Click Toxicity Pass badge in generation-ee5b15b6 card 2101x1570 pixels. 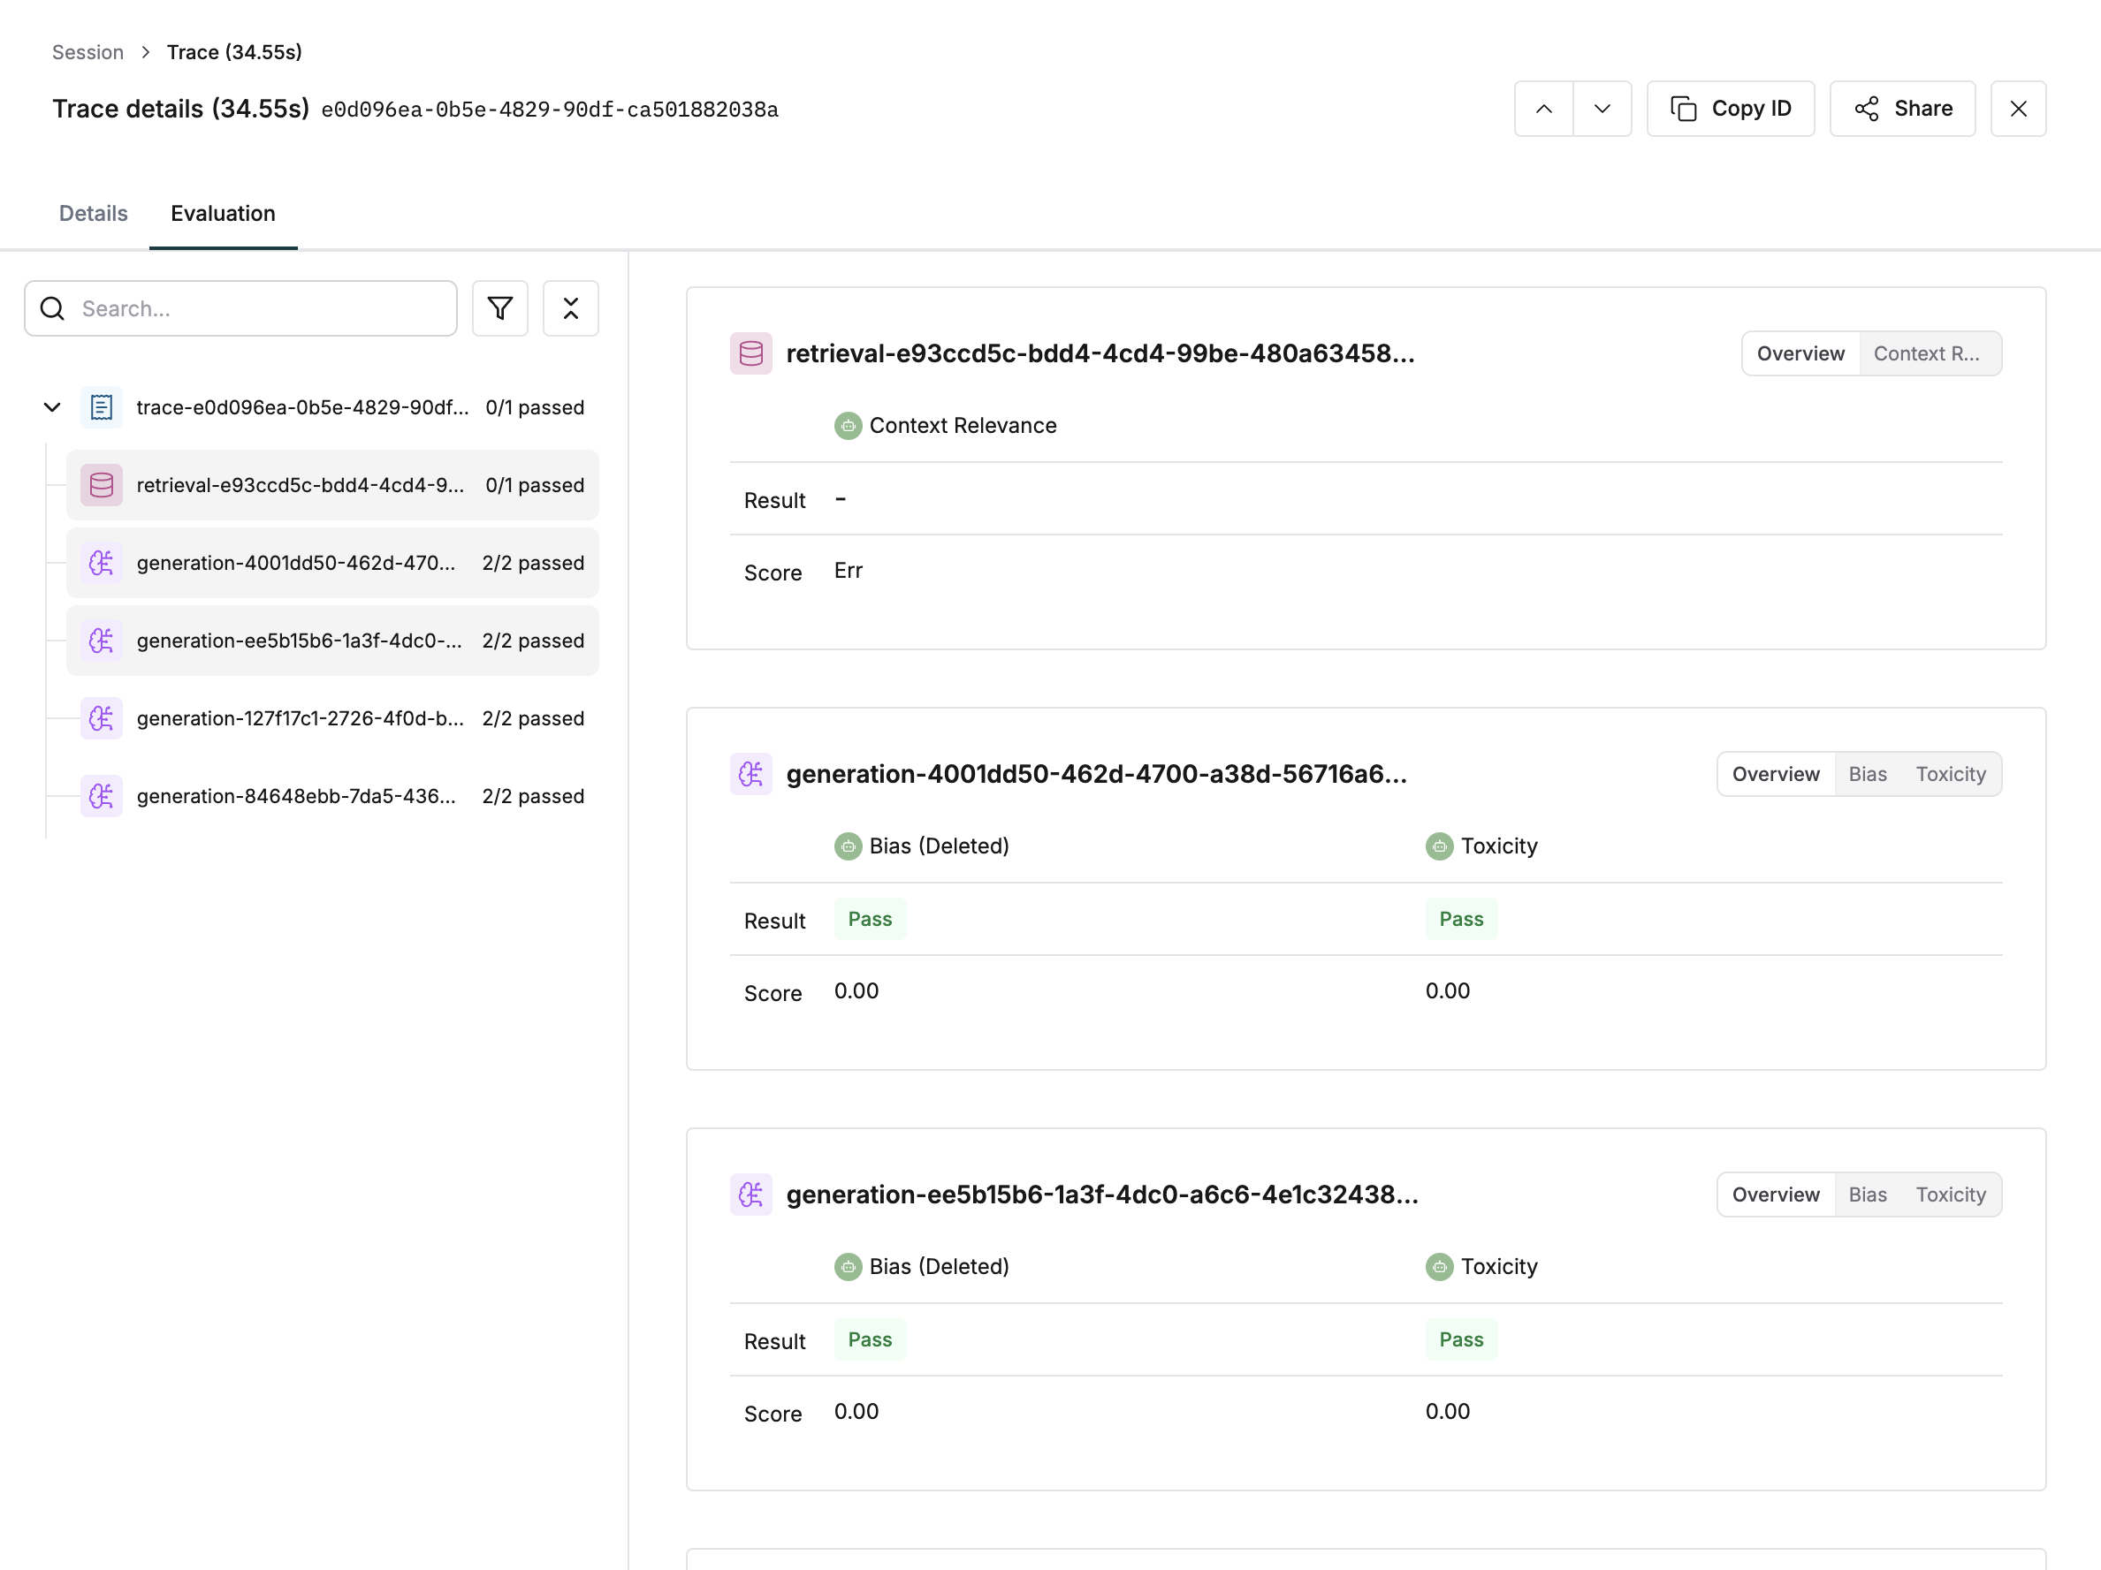coord(1461,1339)
